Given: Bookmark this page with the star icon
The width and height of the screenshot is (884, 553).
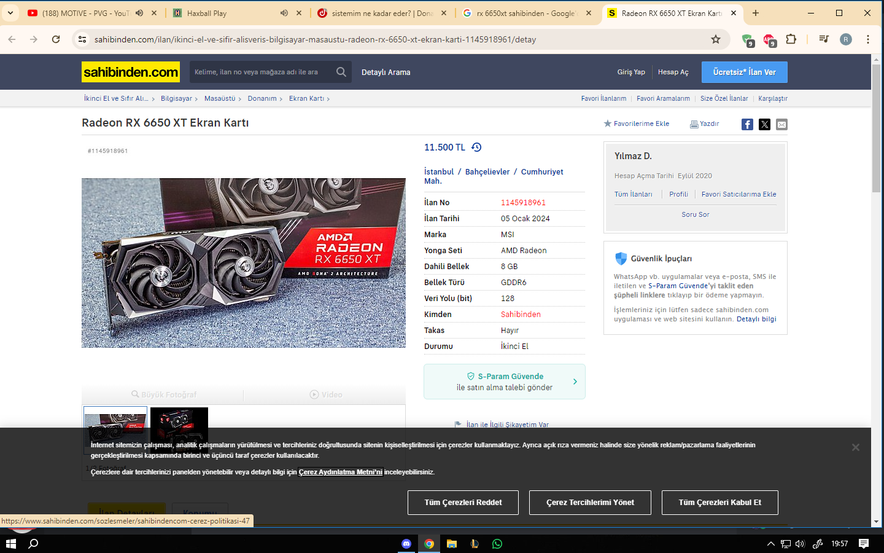Looking at the screenshot, I should 716,39.
